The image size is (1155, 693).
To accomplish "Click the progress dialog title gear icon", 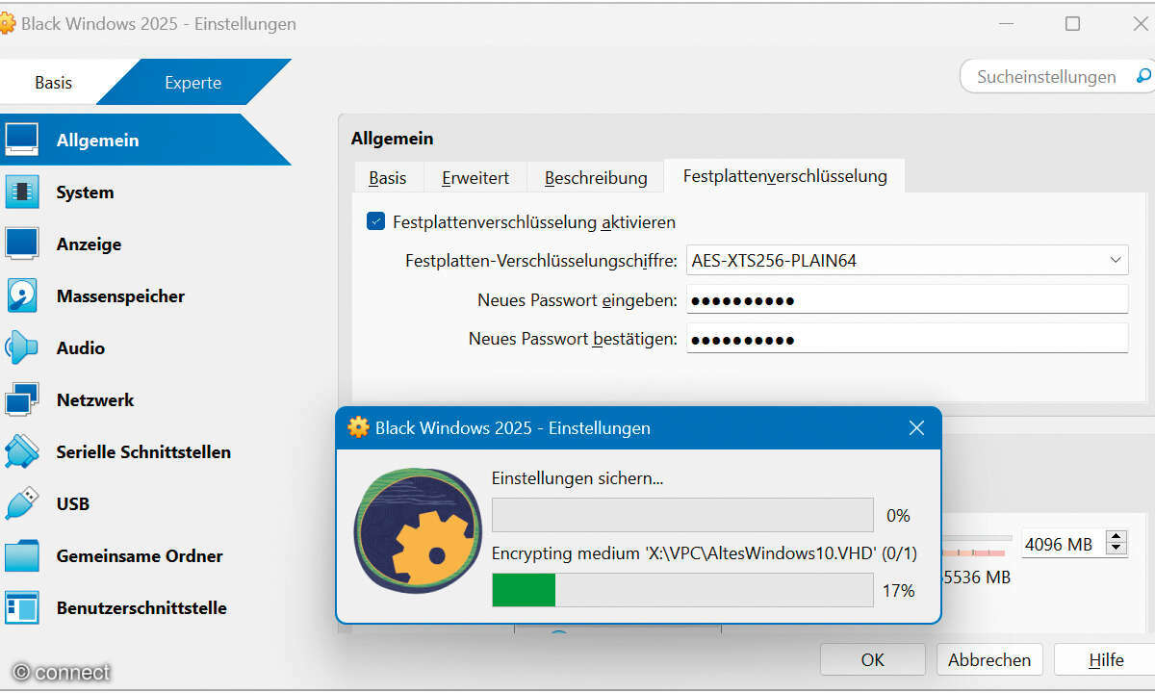I will 358,427.
